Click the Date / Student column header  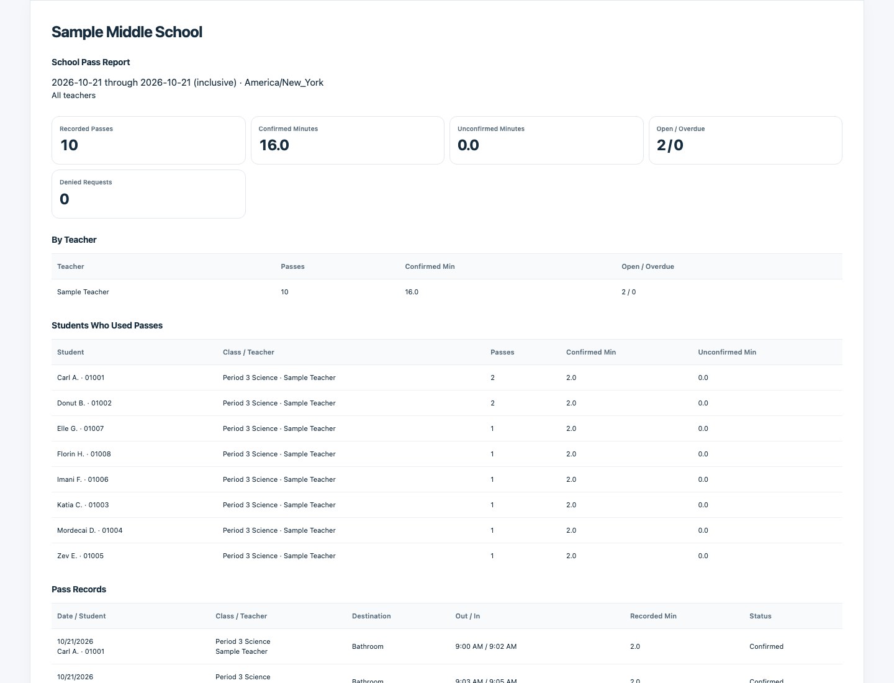(x=81, y=616)
